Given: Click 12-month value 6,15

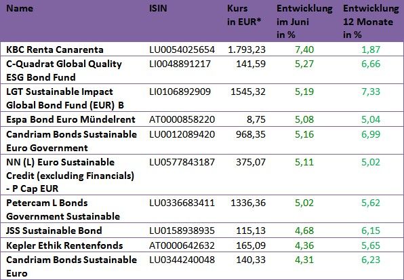Looking at the screenshot, I should click(x=371, y=231).
